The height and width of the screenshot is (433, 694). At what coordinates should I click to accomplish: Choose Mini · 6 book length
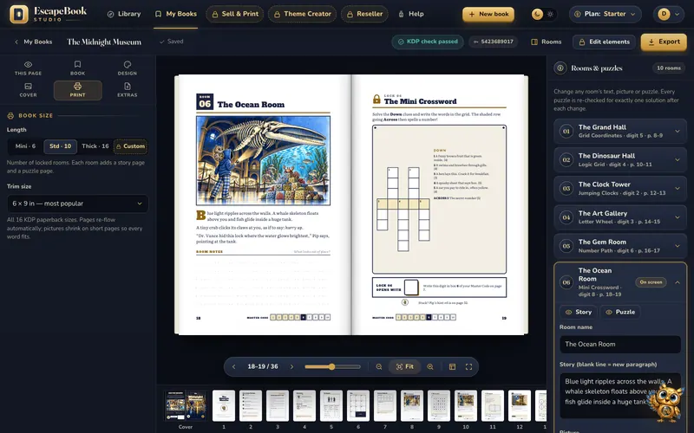[25, 146]
